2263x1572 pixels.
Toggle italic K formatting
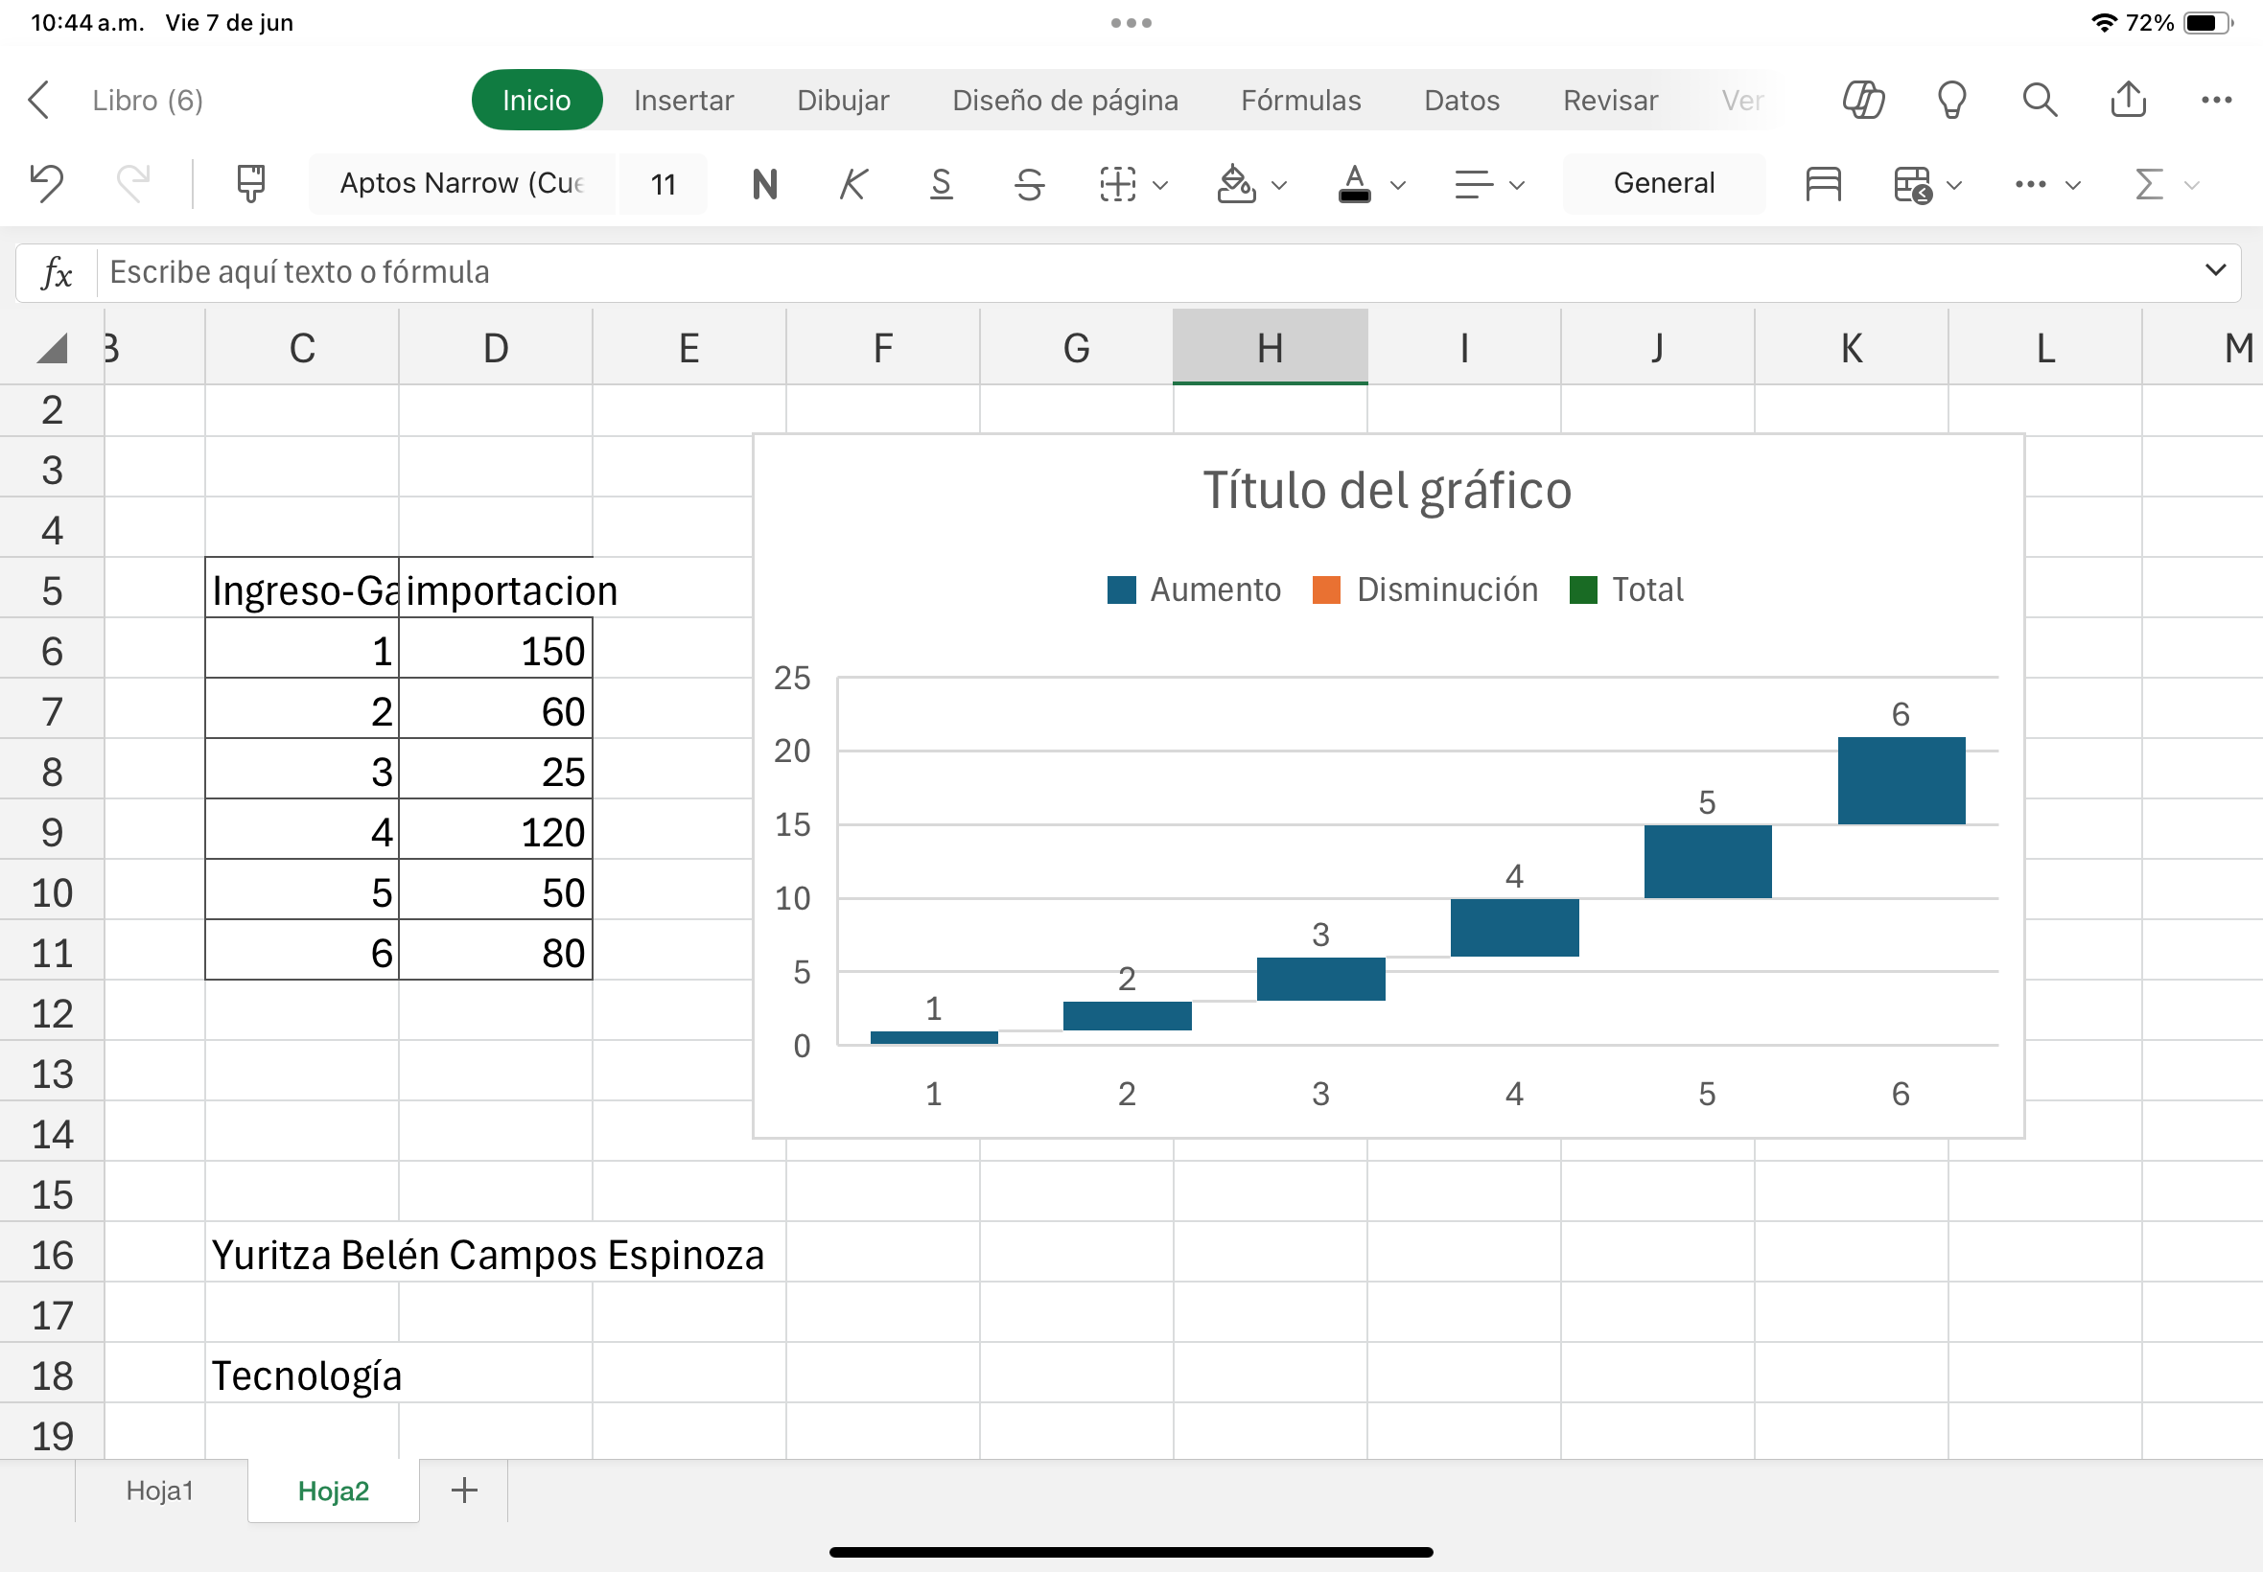[853, 183]
